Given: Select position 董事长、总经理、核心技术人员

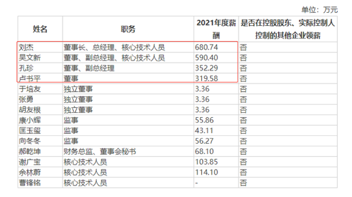Looking at the screenshot, I should point(114,47).
